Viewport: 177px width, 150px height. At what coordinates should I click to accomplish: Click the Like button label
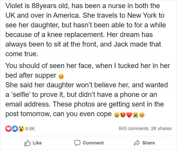tap(37, 143)
